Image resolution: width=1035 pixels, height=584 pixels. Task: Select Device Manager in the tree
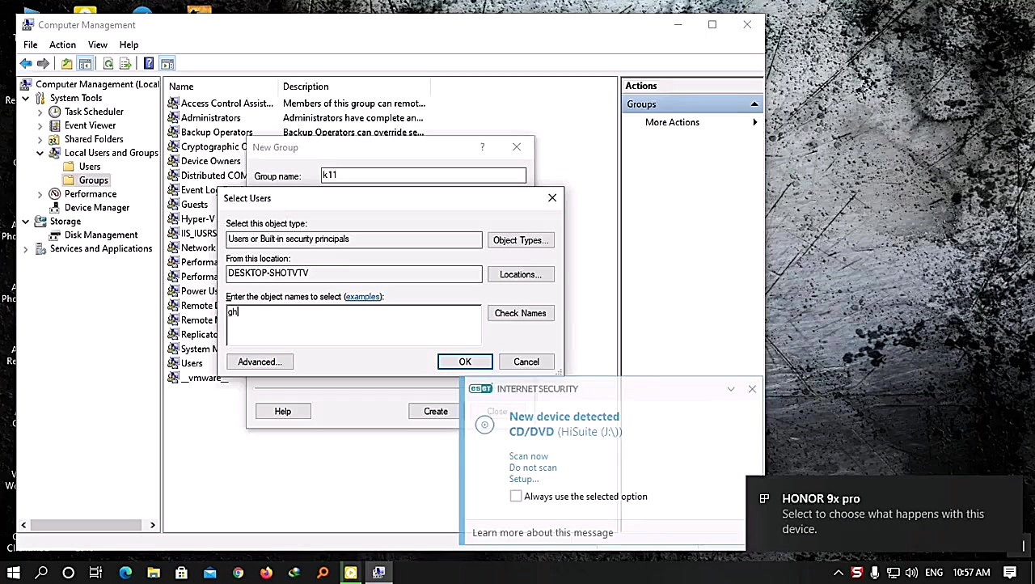click(x=96, y=208)
